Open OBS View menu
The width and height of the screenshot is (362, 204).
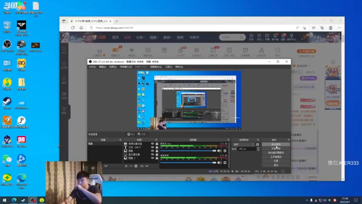pyautogui.click(x=113, y=67)
